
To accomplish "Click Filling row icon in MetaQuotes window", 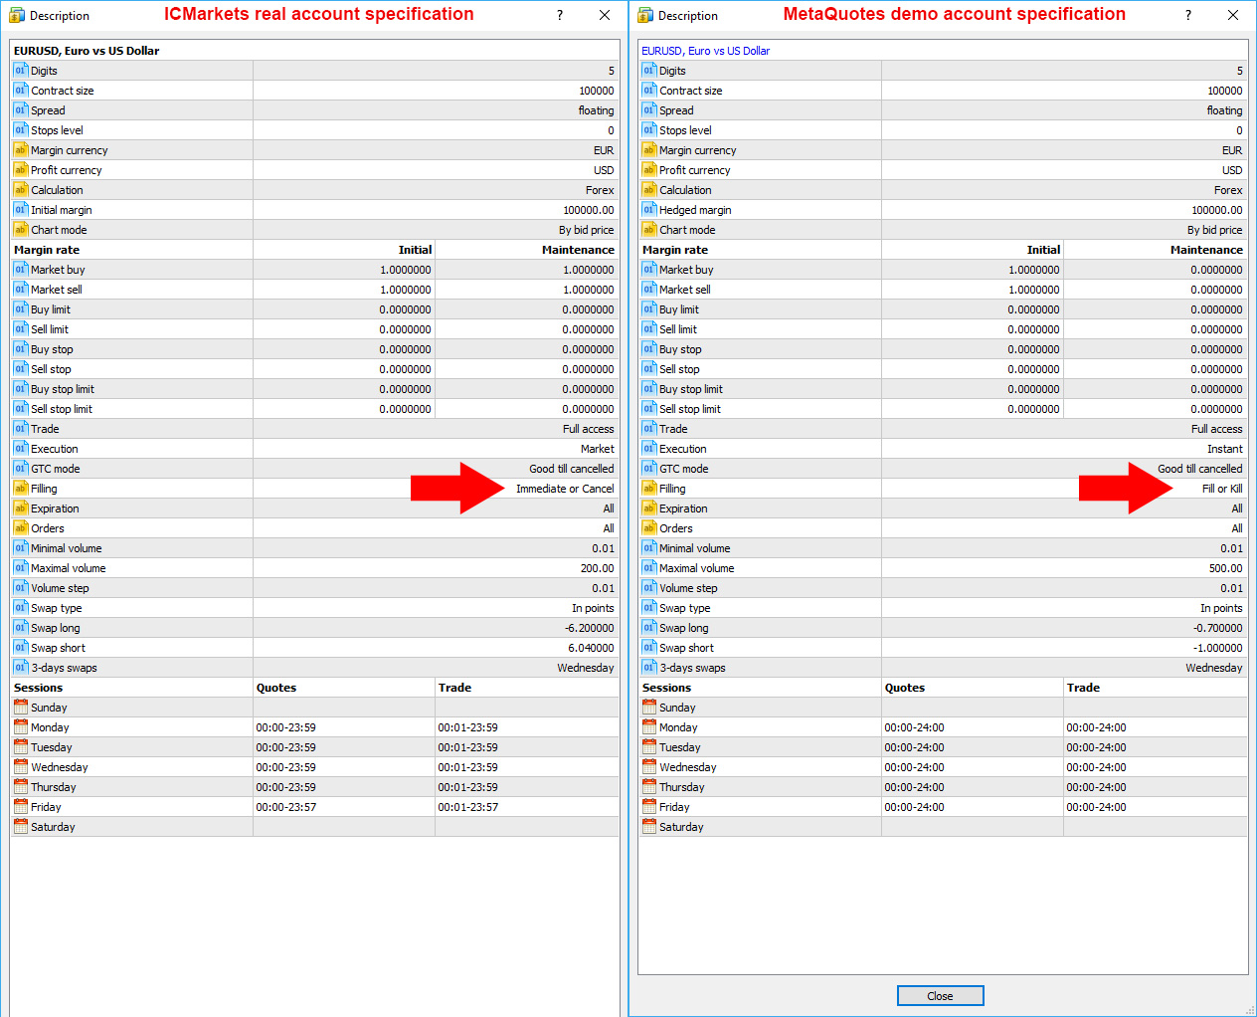I will [x=649, y=488].
